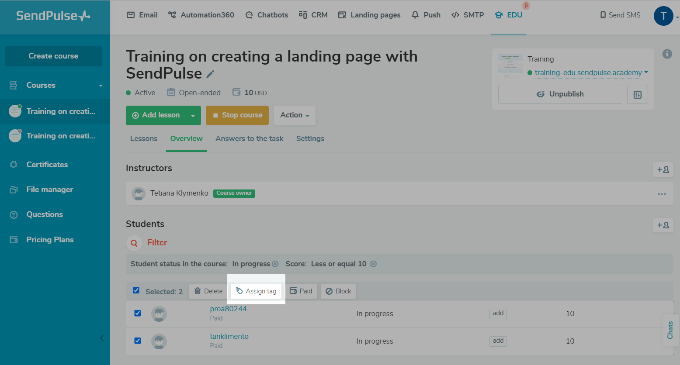
Task: Open Pricing Plans in the sidebar
Action: 50,240
